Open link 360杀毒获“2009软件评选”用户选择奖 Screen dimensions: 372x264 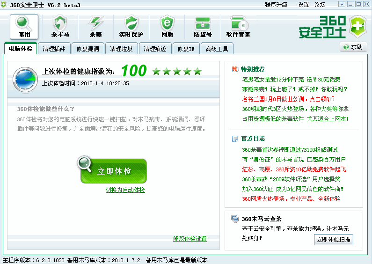(x=291, y=179)
